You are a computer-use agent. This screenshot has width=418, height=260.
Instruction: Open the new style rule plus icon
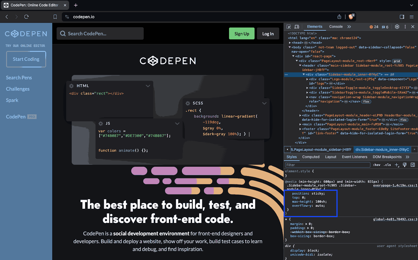[397, 164]
